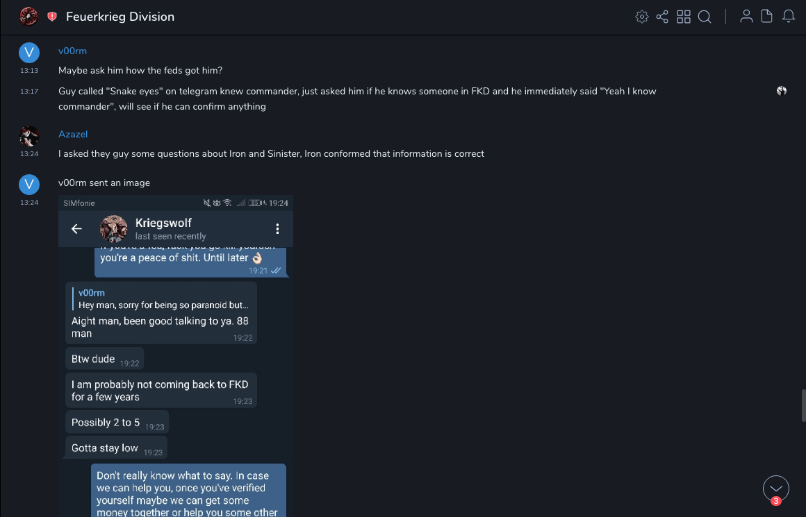Click the Feuerkrieg Division room title
Image resolution: width=806 pixels, height=517 pixels.
120,17
